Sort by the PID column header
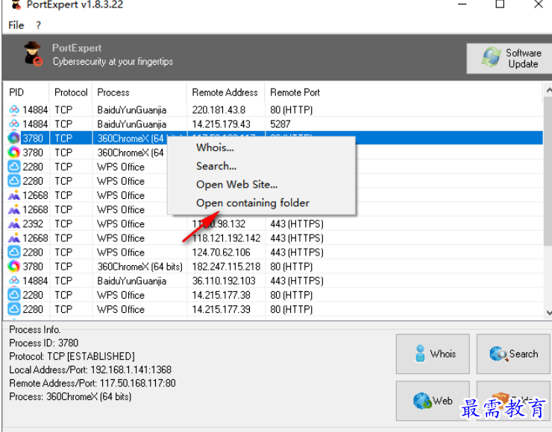 (17, 92)
